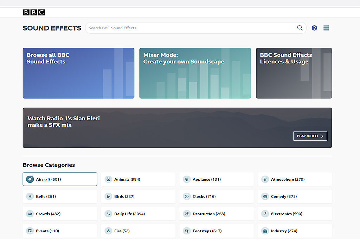Open the hamburger menu

(326, 28)
